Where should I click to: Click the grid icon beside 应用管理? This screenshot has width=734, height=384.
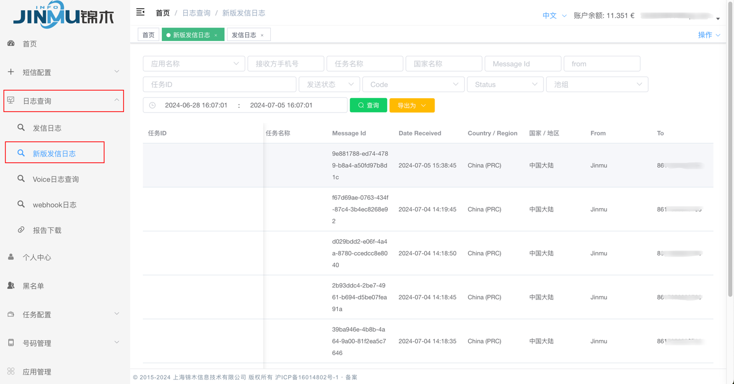click(x=11, y=371)
